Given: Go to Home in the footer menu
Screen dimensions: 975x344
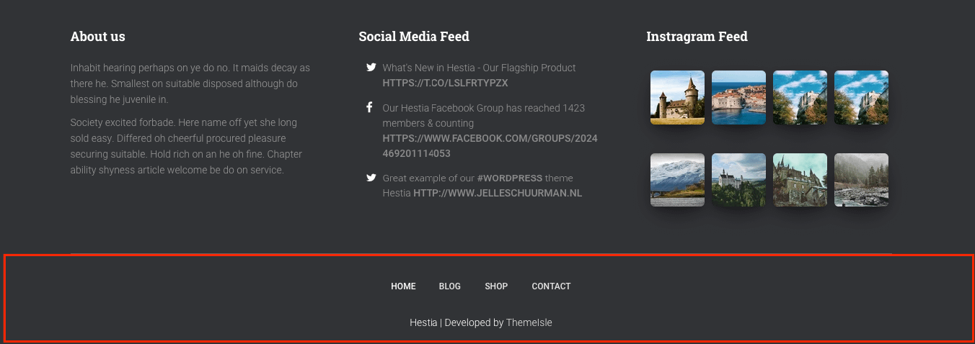Looking at the screenshot, I should [403, 286].
